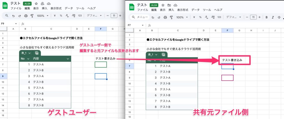Open the デフォ... font dropdown in guest window

(95, 16)
